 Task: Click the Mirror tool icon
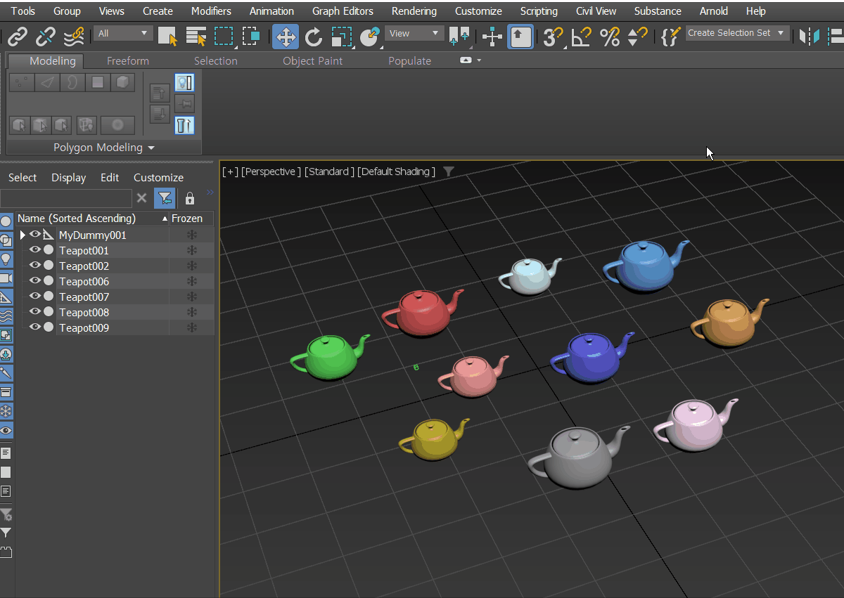point(810,37)
